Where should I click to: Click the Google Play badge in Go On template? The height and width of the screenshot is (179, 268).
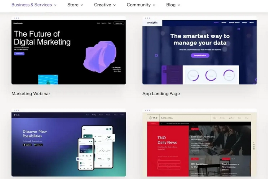tap(38, 145)
